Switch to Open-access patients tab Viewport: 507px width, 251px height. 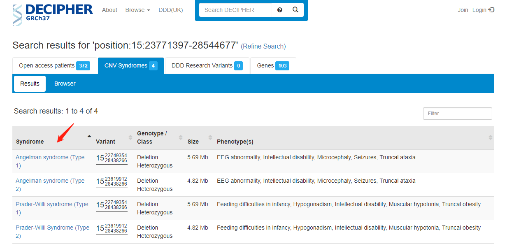point(55,65)
